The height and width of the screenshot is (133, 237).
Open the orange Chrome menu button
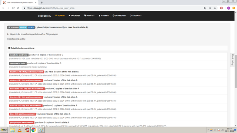[234, 8]
